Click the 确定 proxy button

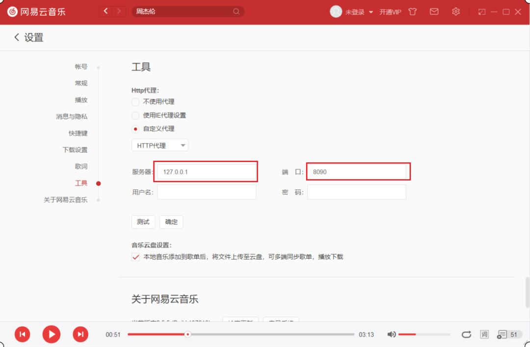[171, 222]
